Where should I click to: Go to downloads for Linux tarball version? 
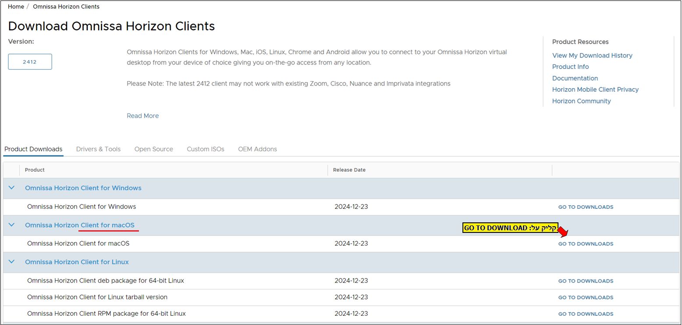pyautogui.click(x=586, y=298)
